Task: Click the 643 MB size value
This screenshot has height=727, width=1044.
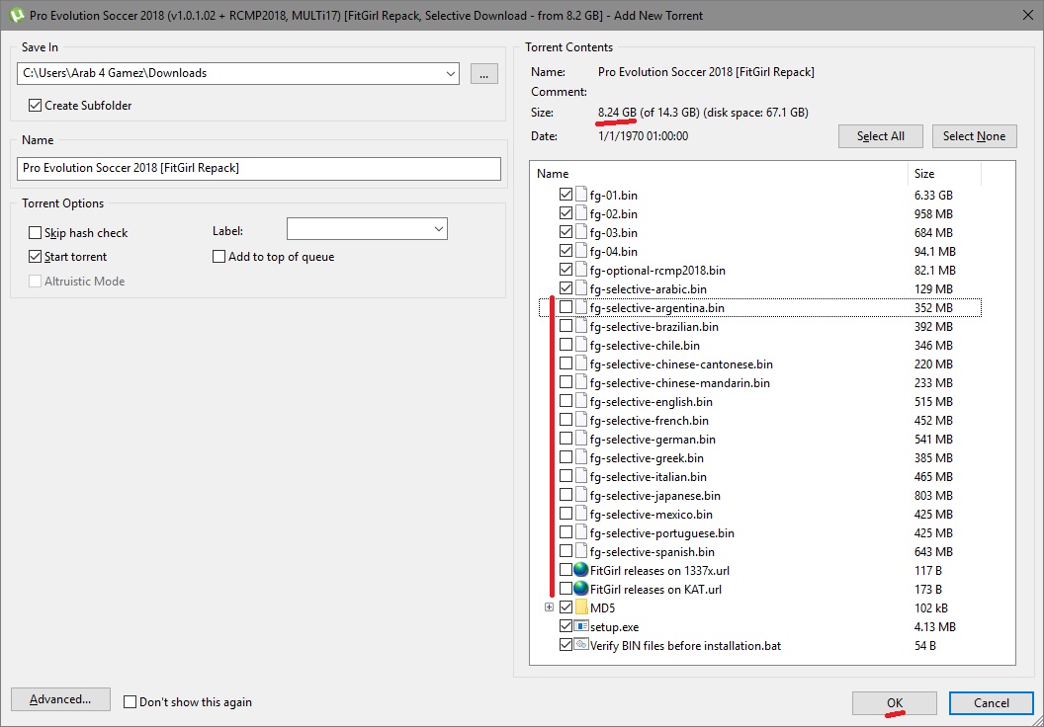Action: click(x=933, y=551)
